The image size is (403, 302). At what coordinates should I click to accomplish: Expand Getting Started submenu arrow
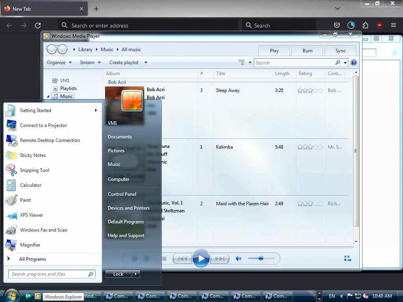point(96,110)
